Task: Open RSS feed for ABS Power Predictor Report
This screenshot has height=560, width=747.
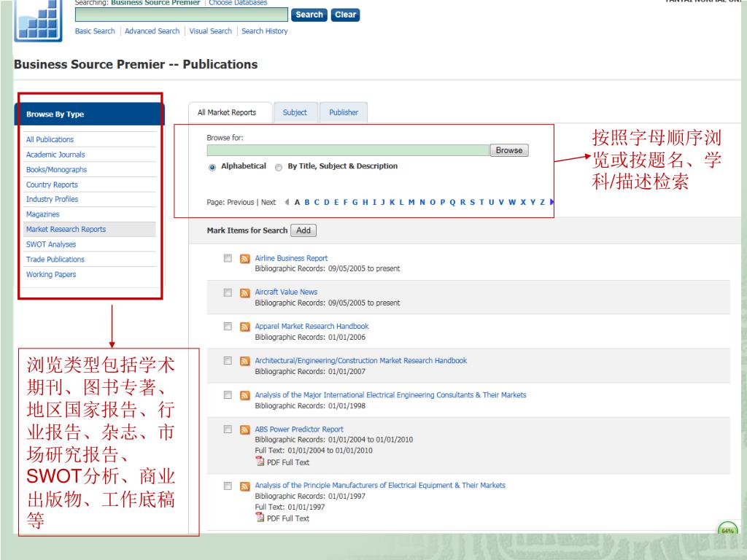Action: [245, 429]
